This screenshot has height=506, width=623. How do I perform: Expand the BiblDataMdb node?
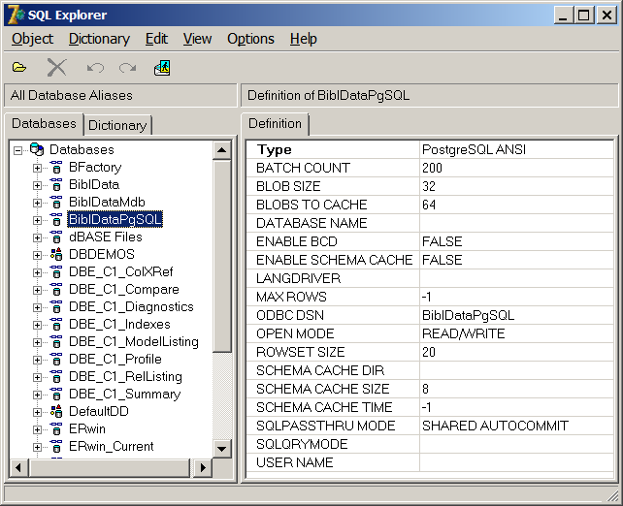tap(37, 203)
